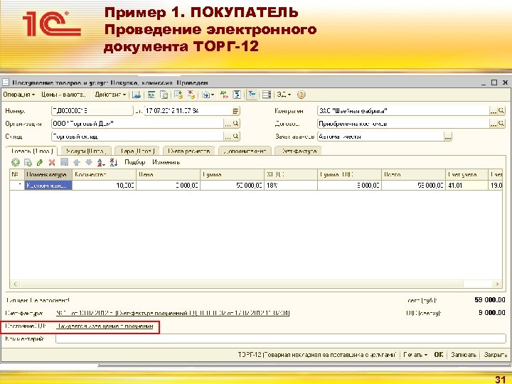This screenshot has height=384, width=512.
Task: Click the finish editing disk icon
Action: tap(64, 162)
